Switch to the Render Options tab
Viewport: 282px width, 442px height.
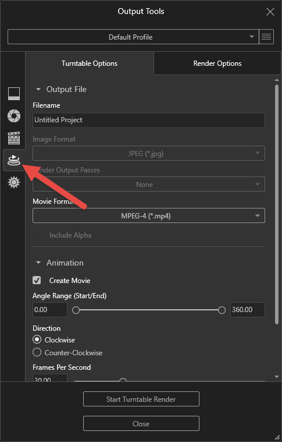[217, 63]
